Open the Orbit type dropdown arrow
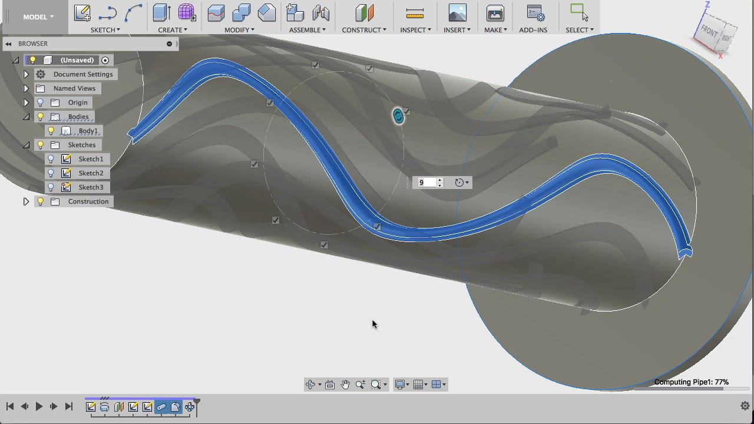The height and width of the screenshot is (424, 754). pos(319,385)
